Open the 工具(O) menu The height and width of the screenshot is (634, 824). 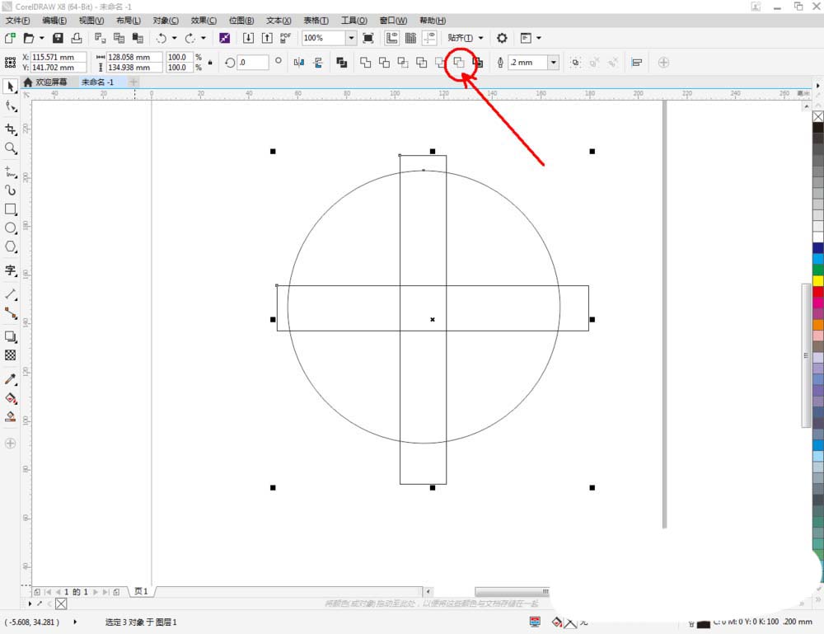pyautogui.click(x=353, y=21)
